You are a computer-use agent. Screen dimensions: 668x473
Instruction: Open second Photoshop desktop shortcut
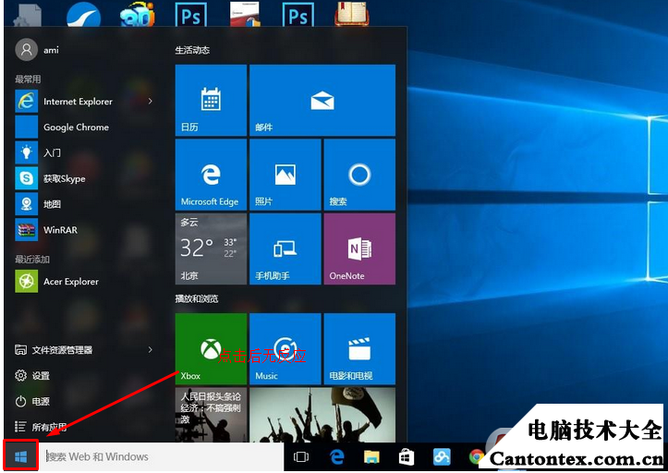click(x=298, y=14)
